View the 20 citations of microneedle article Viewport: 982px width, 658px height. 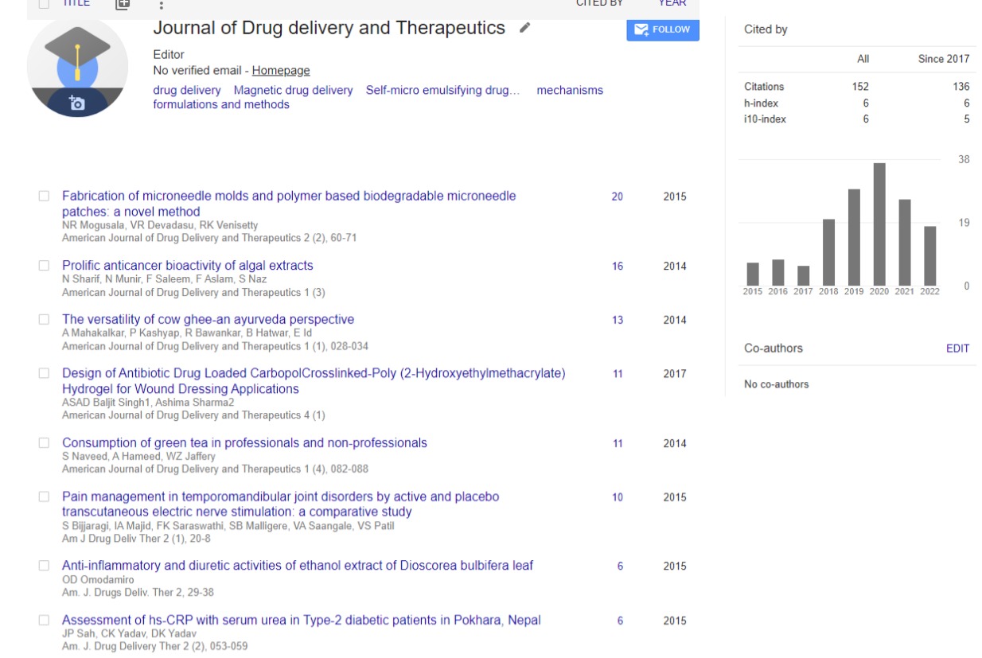click(x=617, y=197)
